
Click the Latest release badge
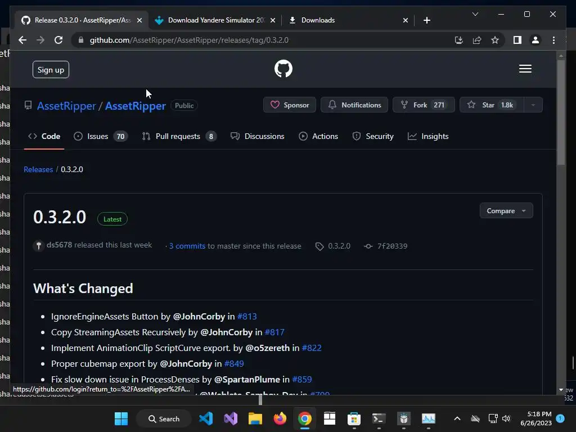pos(112,219)
